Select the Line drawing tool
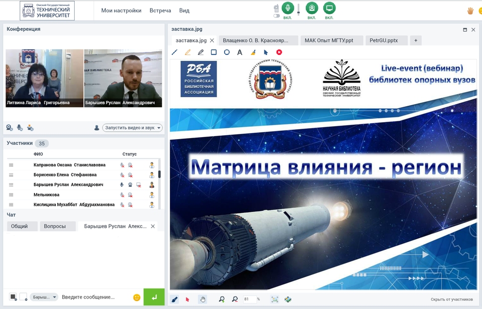This screenshot has height=309, width=482. 174,52
